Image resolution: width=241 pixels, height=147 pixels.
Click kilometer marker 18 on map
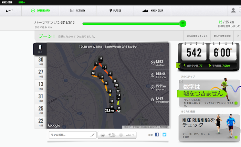pos(112,101)
